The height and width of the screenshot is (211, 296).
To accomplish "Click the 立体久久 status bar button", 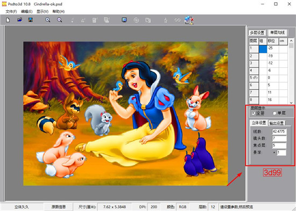I will (x=22, y=207).
